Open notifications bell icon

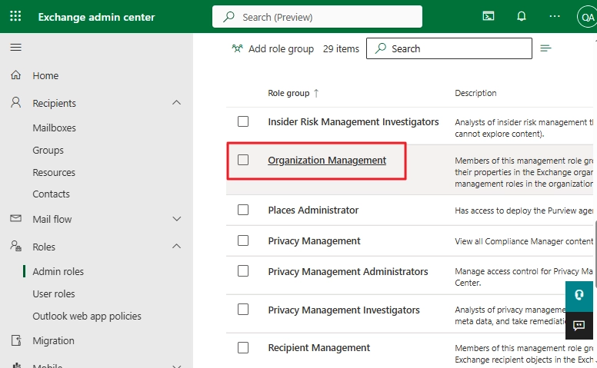pos(522,16)
